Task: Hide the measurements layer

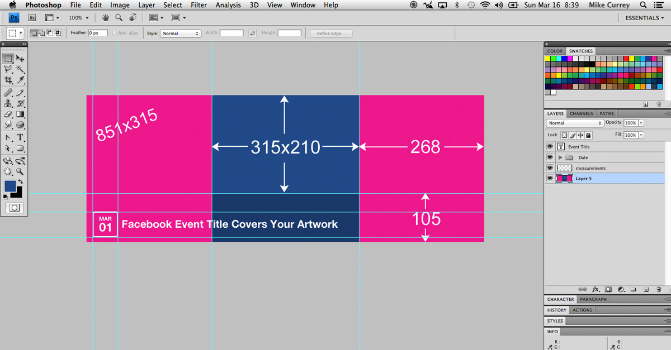Action: point(550,168)
